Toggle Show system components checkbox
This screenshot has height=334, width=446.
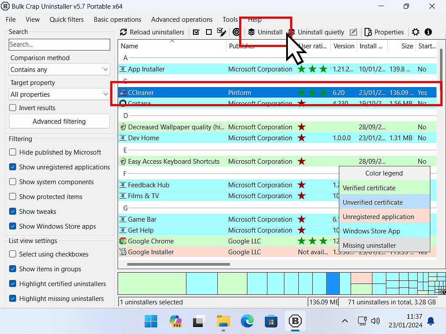click(x=13, y=182)
